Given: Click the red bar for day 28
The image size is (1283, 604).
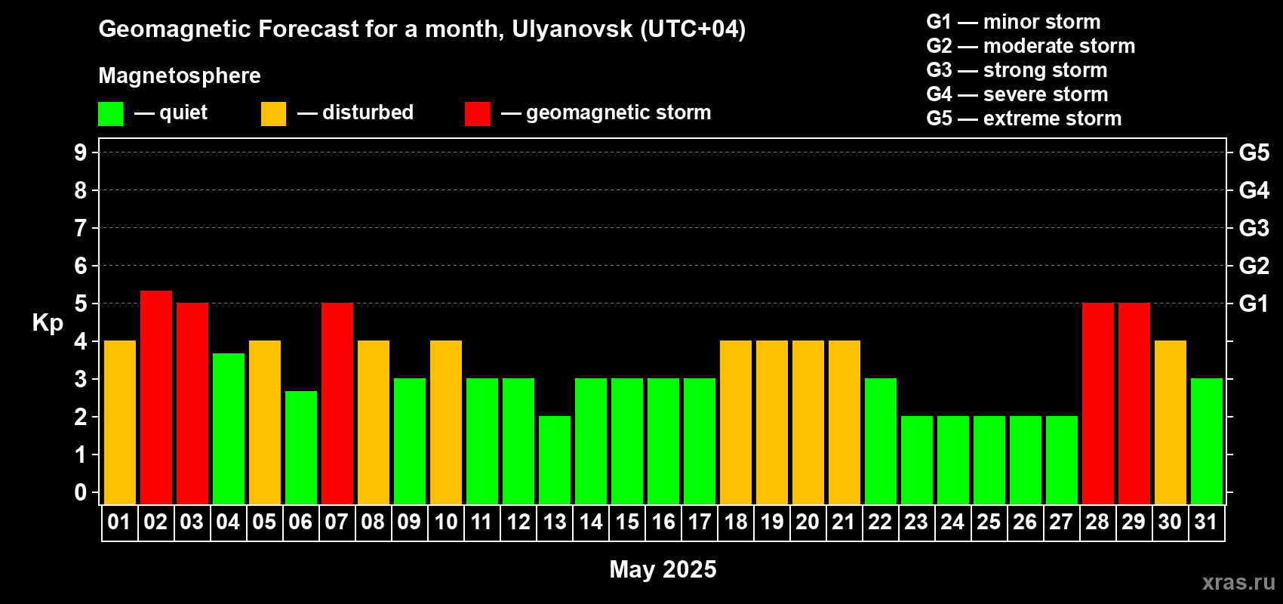Looking at the screenshot, I should click(x=1098, y=404).
